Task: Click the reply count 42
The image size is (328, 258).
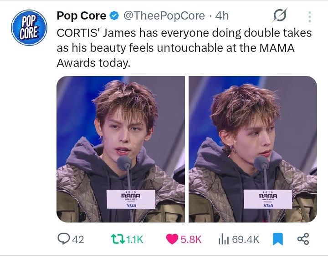Action: [78, 239]
